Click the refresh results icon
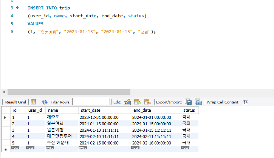This screenshot has height=158, width=274. [44, 102]
